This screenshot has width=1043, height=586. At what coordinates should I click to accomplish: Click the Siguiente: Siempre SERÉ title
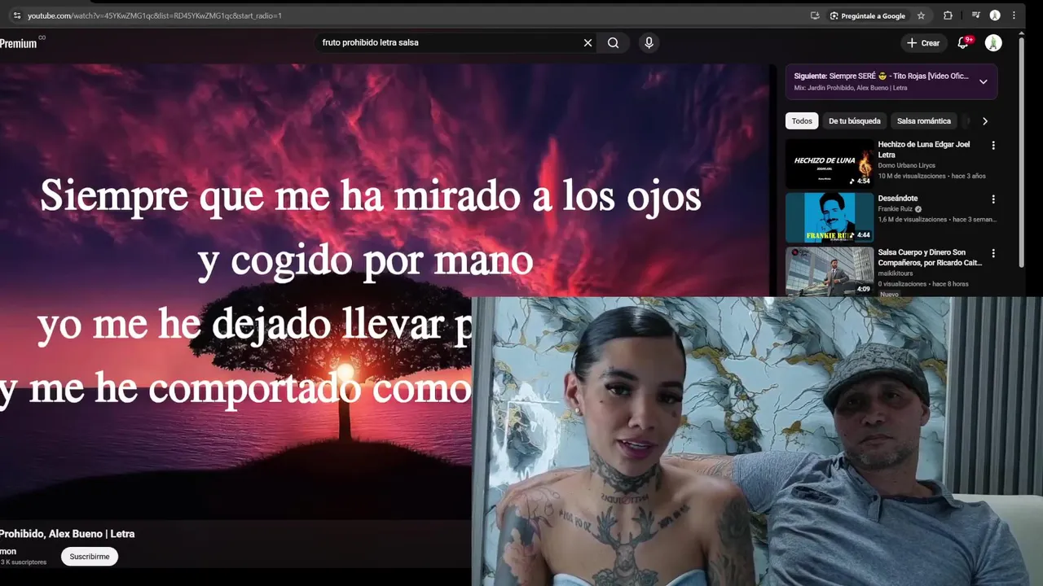[882, 76]
